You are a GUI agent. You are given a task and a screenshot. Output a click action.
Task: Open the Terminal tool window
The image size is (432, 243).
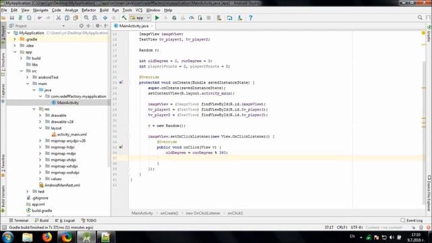tap(19, 221)
